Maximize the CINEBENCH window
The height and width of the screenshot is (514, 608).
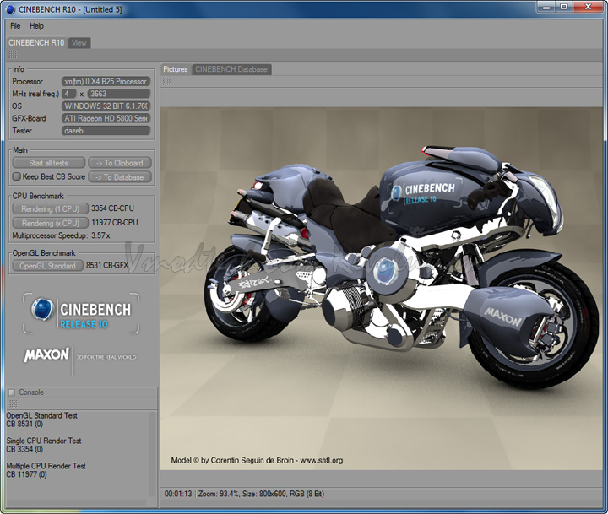click(x=564, y=7)
